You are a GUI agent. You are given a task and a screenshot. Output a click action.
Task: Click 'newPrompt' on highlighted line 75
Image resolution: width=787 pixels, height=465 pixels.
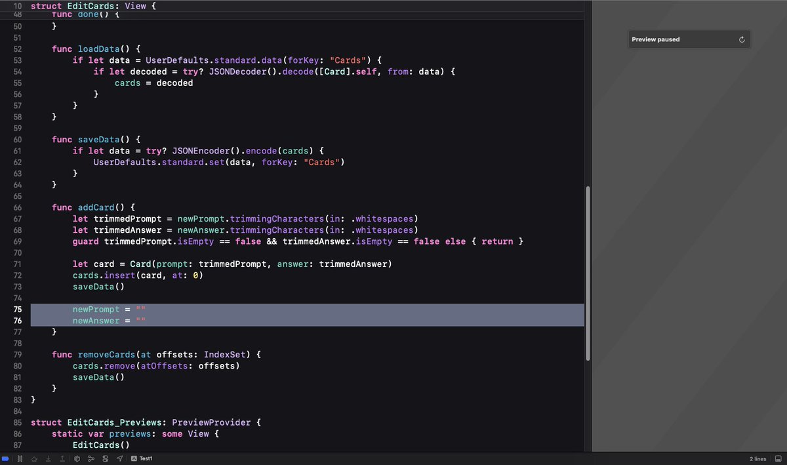(96, 309)
